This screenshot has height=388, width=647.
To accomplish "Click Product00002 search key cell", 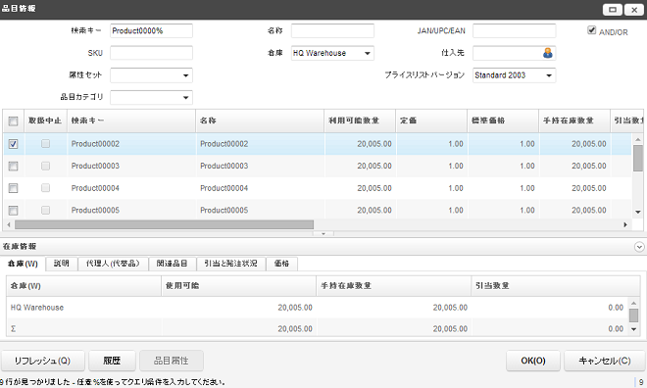I will [131, 144].
